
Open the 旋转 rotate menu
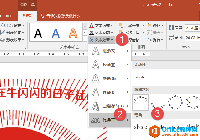[x=155, y=40]
